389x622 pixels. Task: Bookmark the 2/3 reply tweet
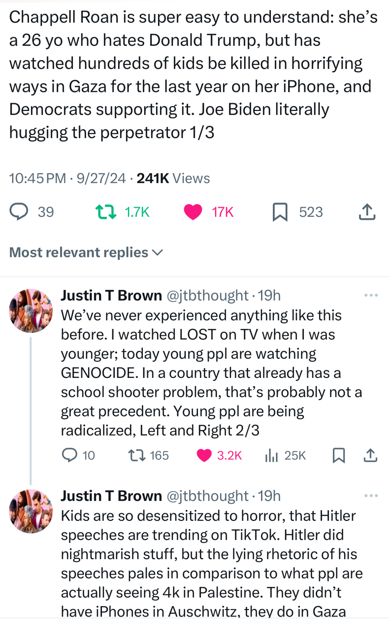coord(339,455)
